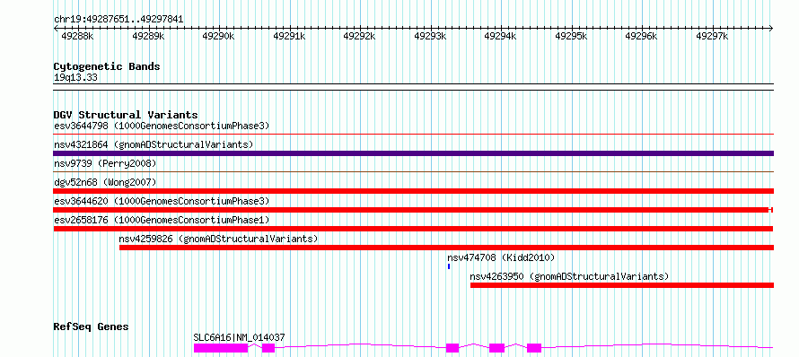
Task: Click the nsv4263950 red variant bar
Action: coord(621,285)
